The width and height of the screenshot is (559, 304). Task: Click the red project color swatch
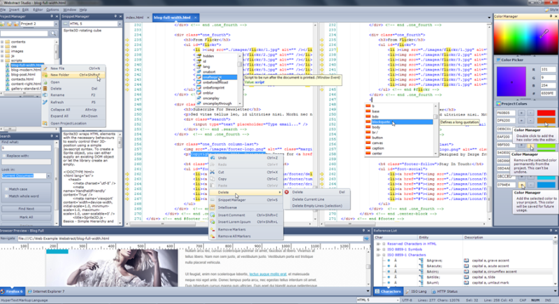click(x=546, y=113)
